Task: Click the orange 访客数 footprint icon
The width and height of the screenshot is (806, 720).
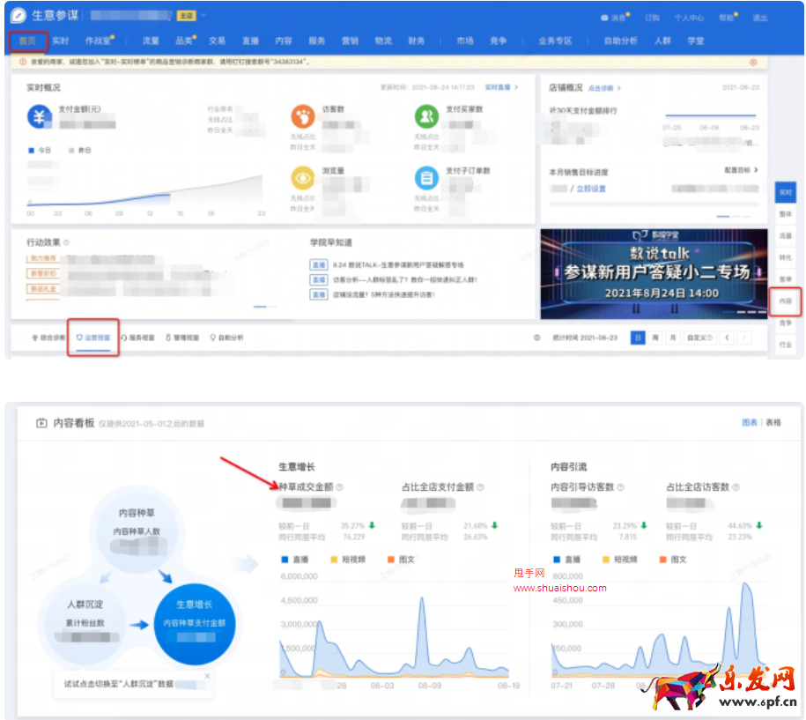Action: pyautogui.click(x=303, y=115)
